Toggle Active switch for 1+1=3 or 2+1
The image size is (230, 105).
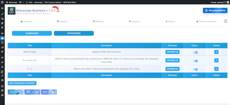click(195, 61)
